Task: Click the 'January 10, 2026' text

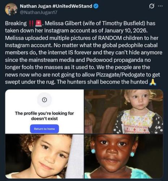Action: coord(126,31)
